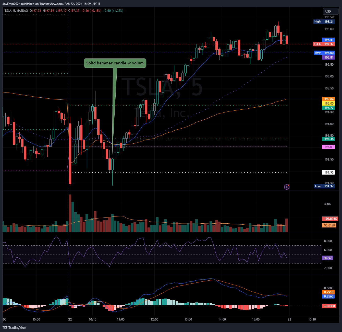Viewport: 342px width, 332px height.
Task: Click the blue MACD 0.2560 label
Action: (x=329, y=296)
